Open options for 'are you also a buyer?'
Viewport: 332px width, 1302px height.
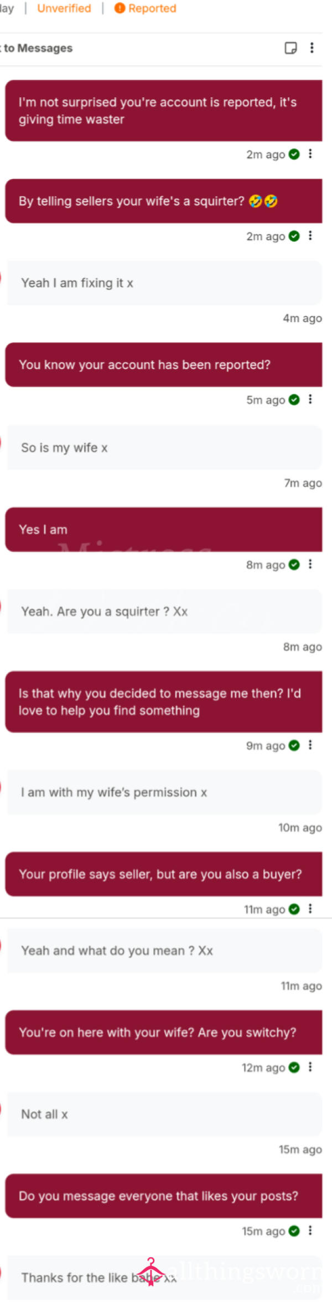click(310, 908)
